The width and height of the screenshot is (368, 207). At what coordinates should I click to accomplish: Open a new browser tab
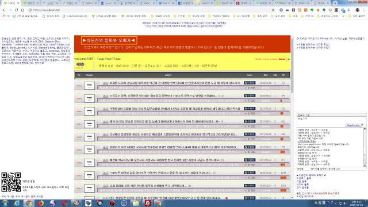tap(335, 3)
